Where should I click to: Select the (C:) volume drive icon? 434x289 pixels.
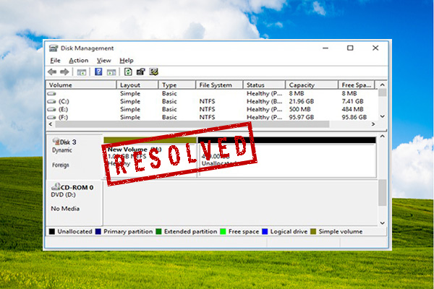click(52, 101)
